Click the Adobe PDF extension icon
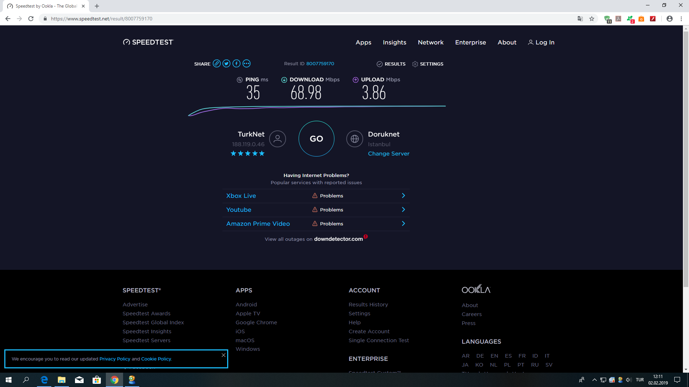This screenshot has width=689, height=387. (618, 19)
